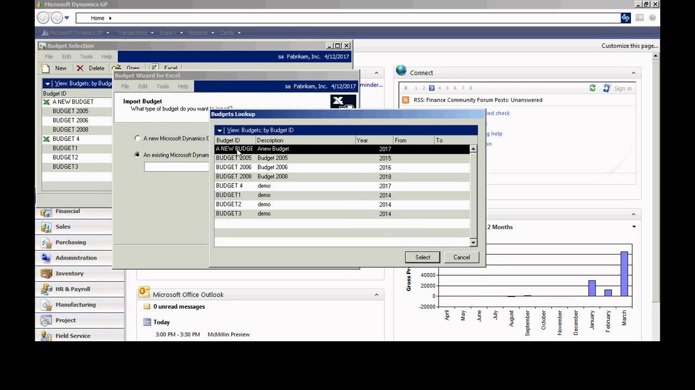Viewport: 695px width, 390px height.
Task: Click the Description column header in Budgets Lookup
Action: point(305,140)
